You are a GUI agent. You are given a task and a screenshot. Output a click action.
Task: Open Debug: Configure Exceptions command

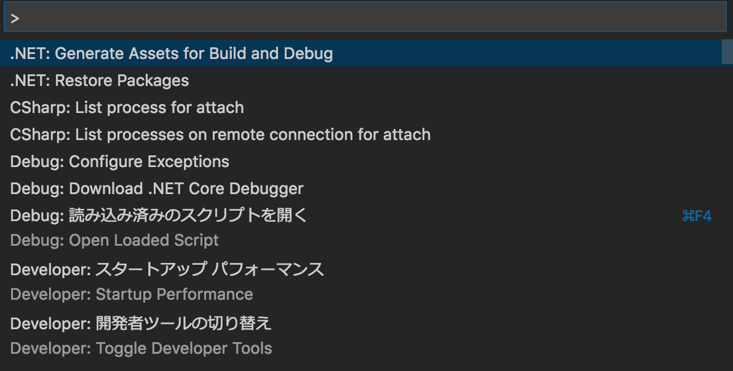120,162
